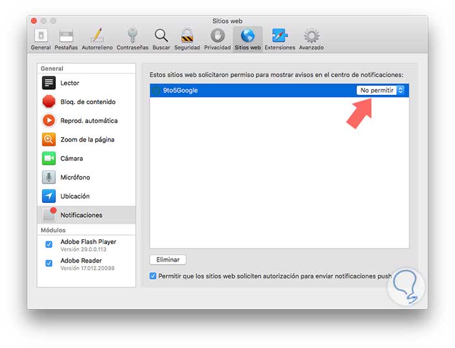Image resolution: width=455 pixels, height=348 pixels.
Task: Select the Notificaciones row label
Action: [81, 215]
